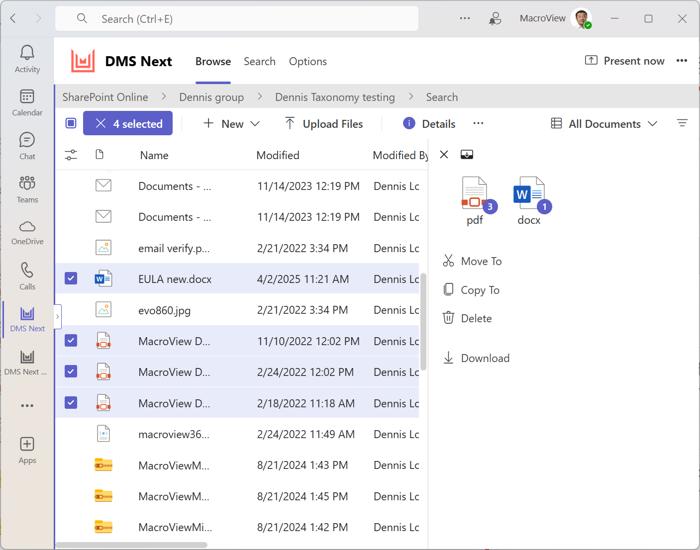Open the Search breadcrumb folder
Viewport: 700px width, 550px height.
pos(442,97)
